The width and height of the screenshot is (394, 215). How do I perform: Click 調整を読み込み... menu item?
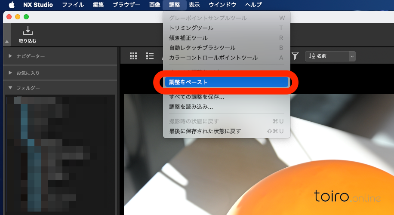click(x=191, y=107)
